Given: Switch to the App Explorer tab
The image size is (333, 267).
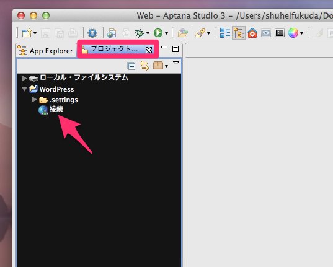Looking at the screenshot, I should 45,51.
